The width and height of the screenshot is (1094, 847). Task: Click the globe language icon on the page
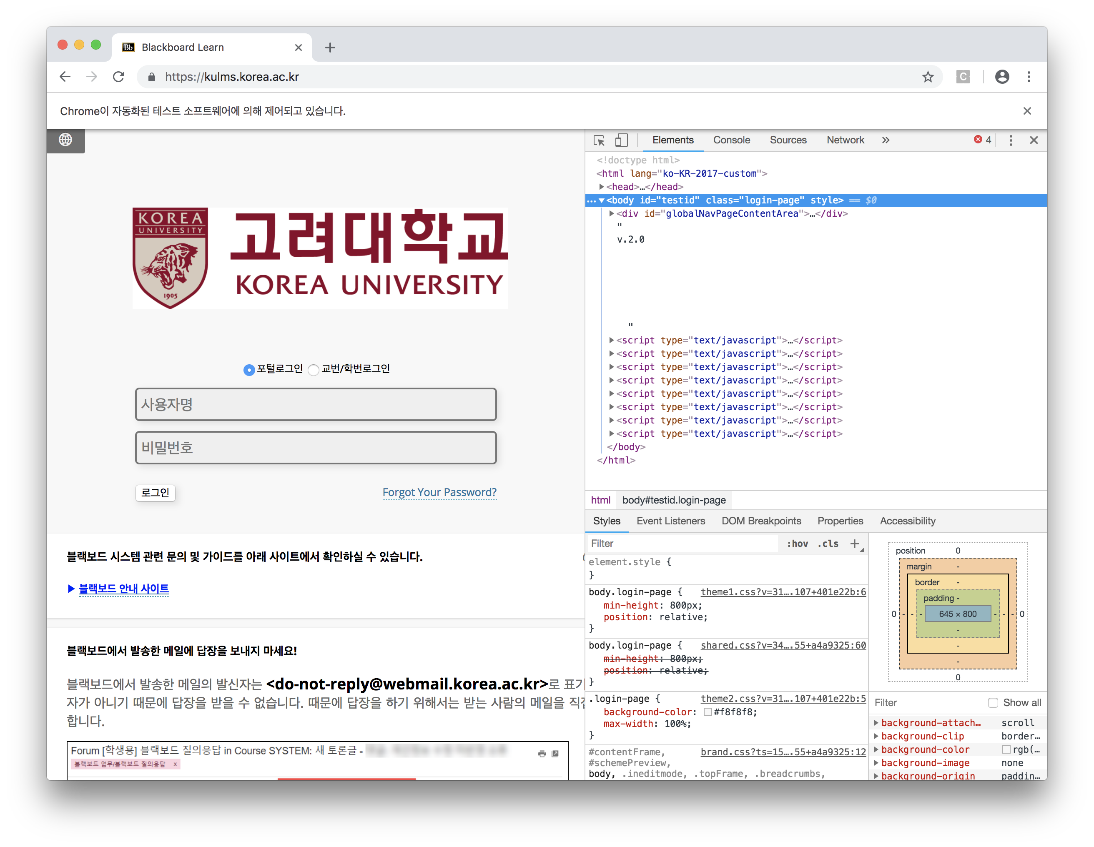(x=65, y=140)
